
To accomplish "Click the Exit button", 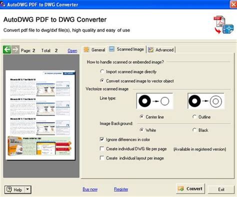I will point(221,189).
